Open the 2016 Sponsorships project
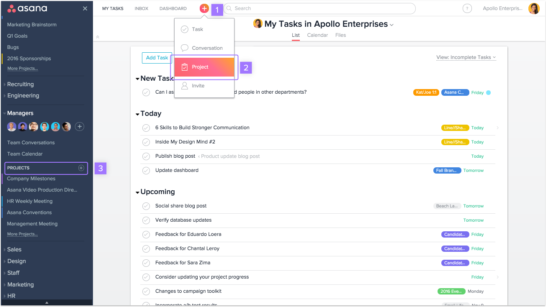Image resolution: width=546 pixels, height=307 pixels. coord(29,59)
